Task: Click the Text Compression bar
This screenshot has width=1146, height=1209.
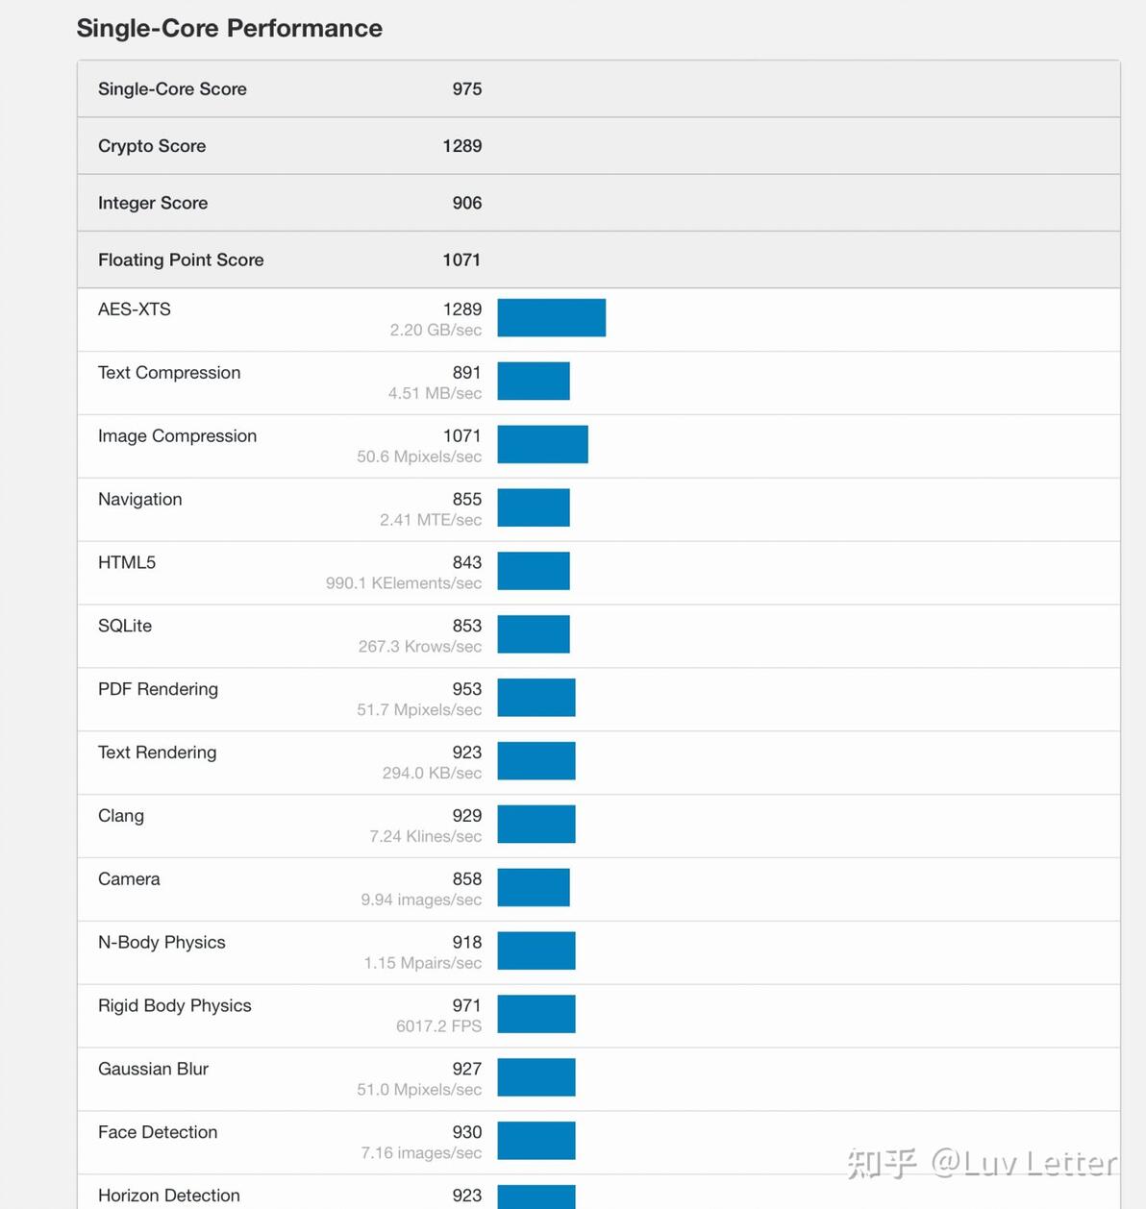Action: click(x=534, y=381)
